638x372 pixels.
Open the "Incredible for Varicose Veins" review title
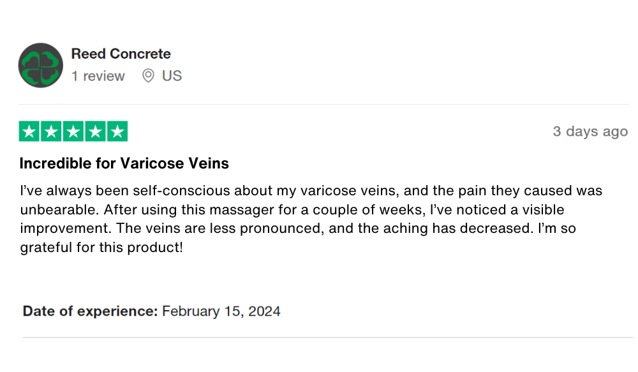tap(124, 163)
